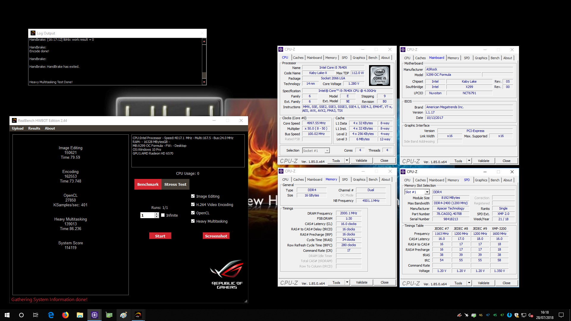Switch to CPU-Z via its purple taskbar icon
This screenshot has width=571, height=321.
95,315
